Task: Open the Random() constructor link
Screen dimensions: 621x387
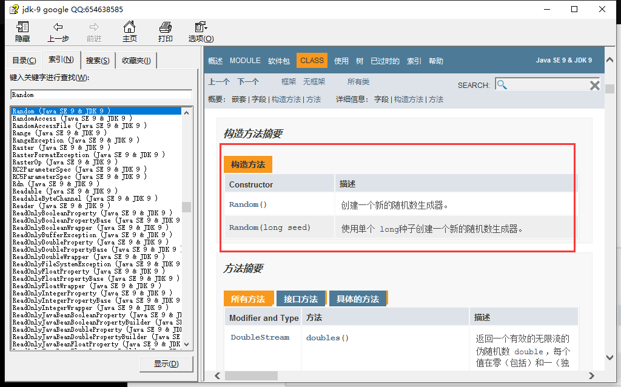Action: tap(248, 204)
